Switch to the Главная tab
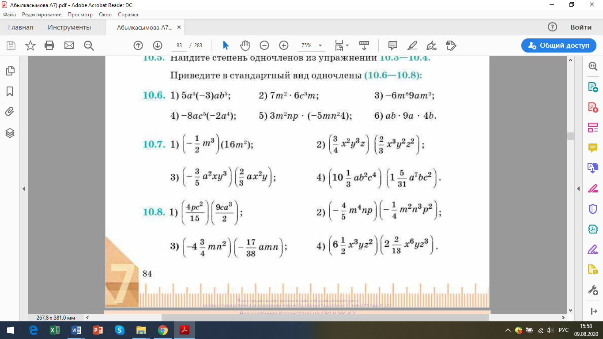This screenshot has width=603, height=339. tap(20, 27)
